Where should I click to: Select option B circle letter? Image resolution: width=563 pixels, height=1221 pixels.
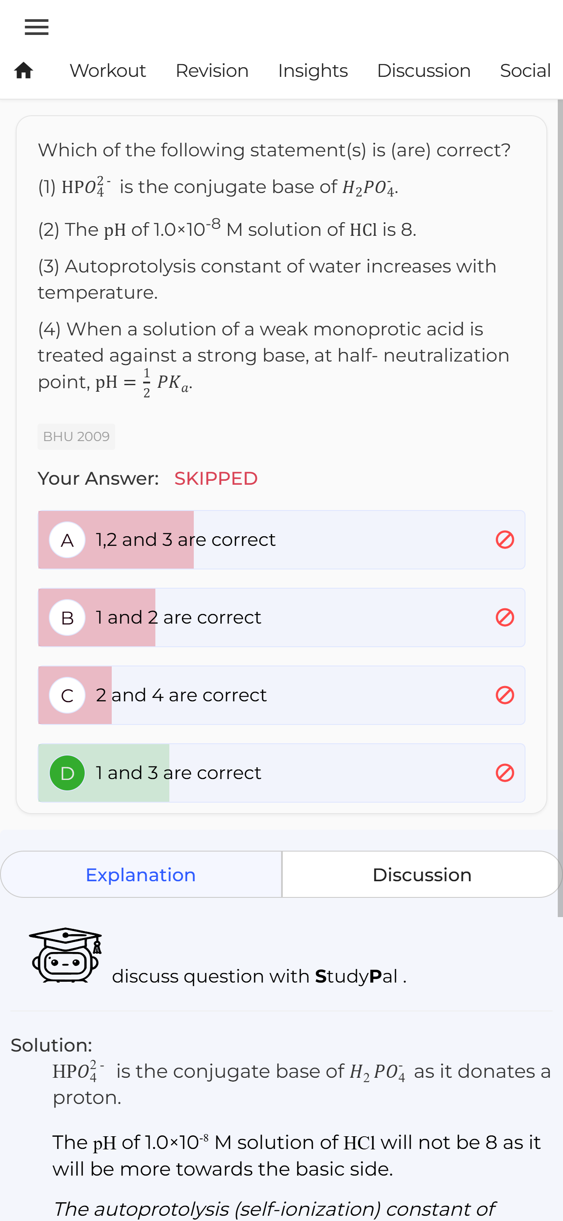pyautogui.click(x=67, y=617)
